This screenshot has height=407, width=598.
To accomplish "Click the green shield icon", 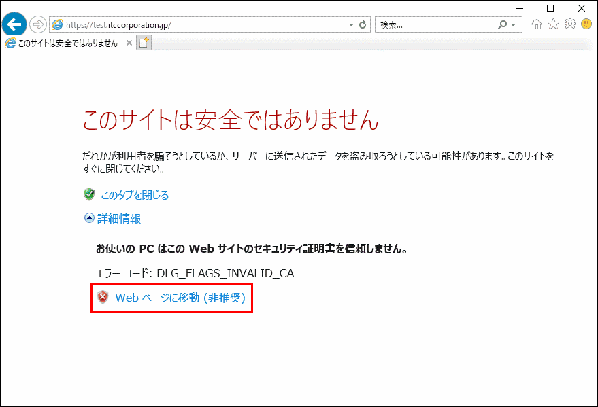I will 89,194.
